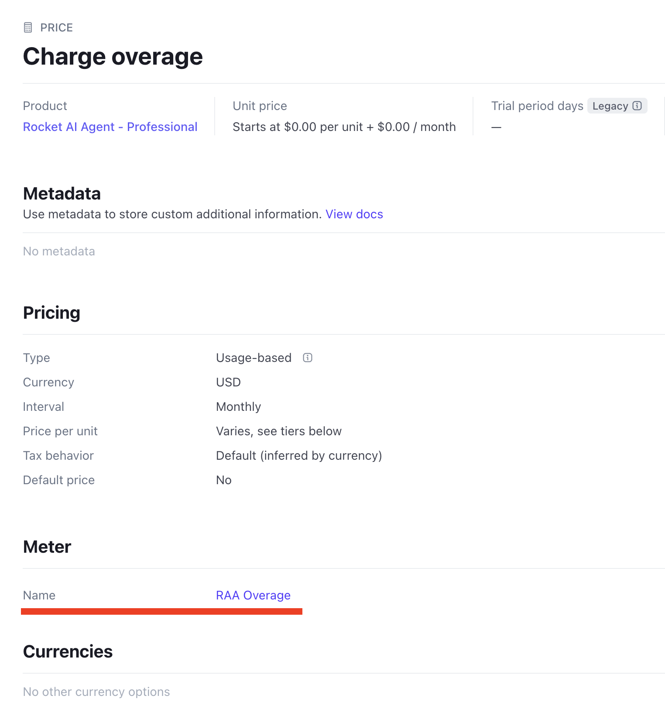Screen dimensions: 665x723
Task: Click the Legacy badge text
Action: click(610, 106)
